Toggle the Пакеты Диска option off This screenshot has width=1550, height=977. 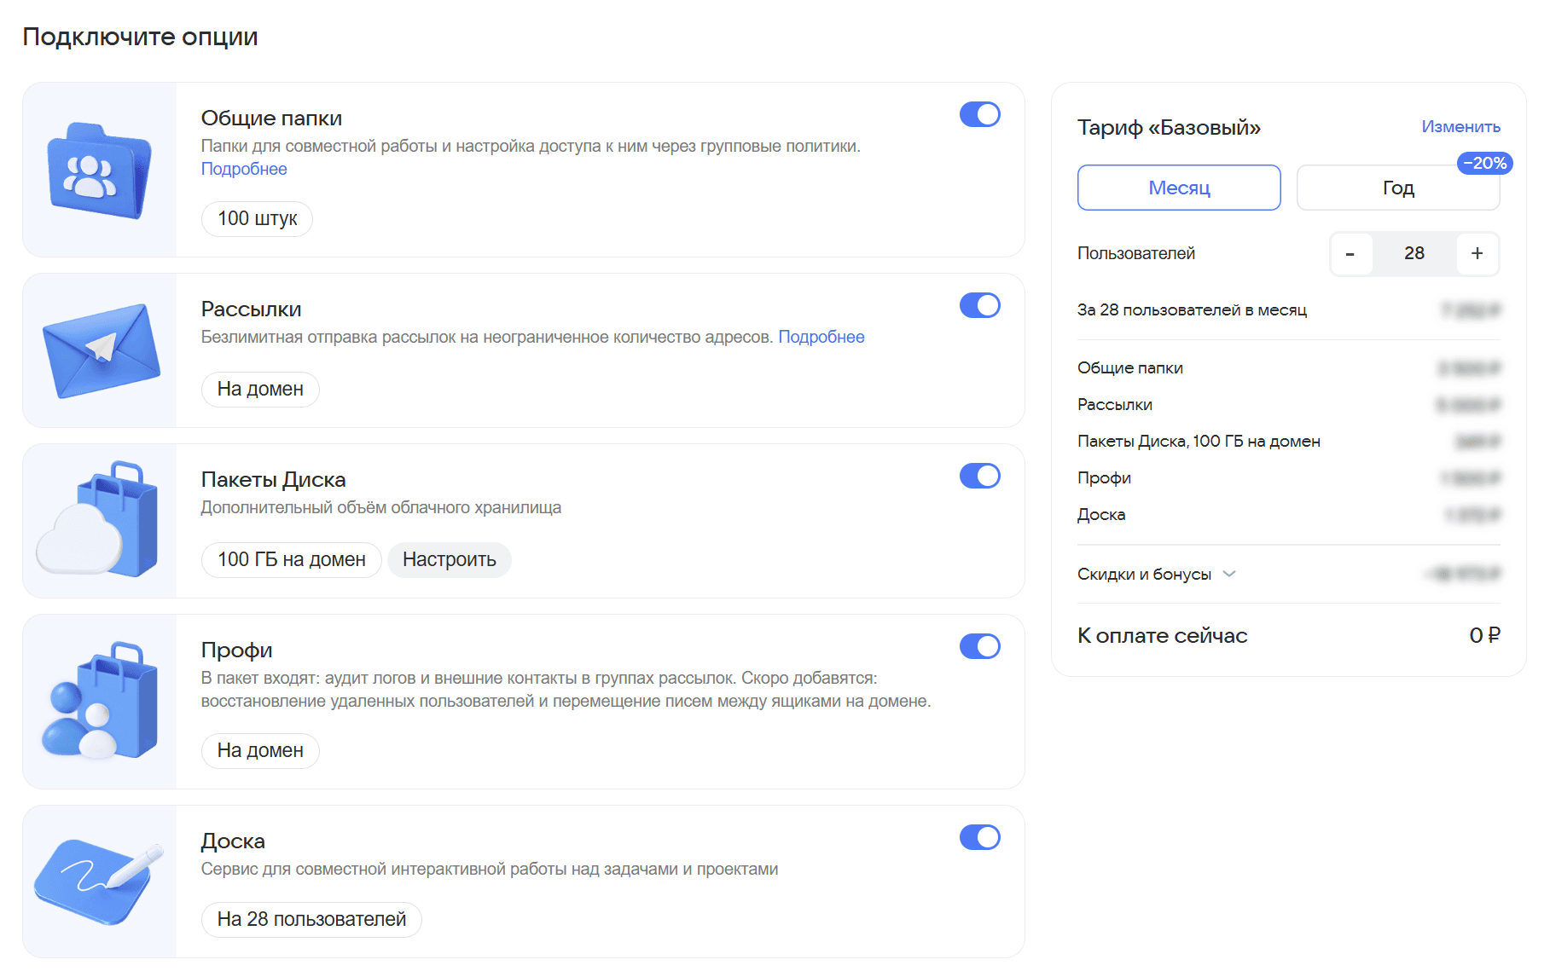coord(979,476)
